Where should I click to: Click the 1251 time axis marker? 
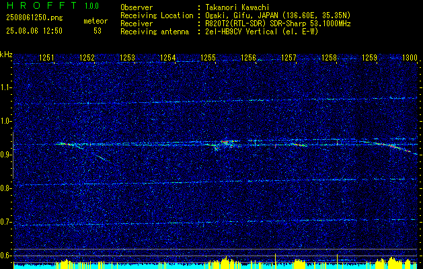[x=46, y=58]
